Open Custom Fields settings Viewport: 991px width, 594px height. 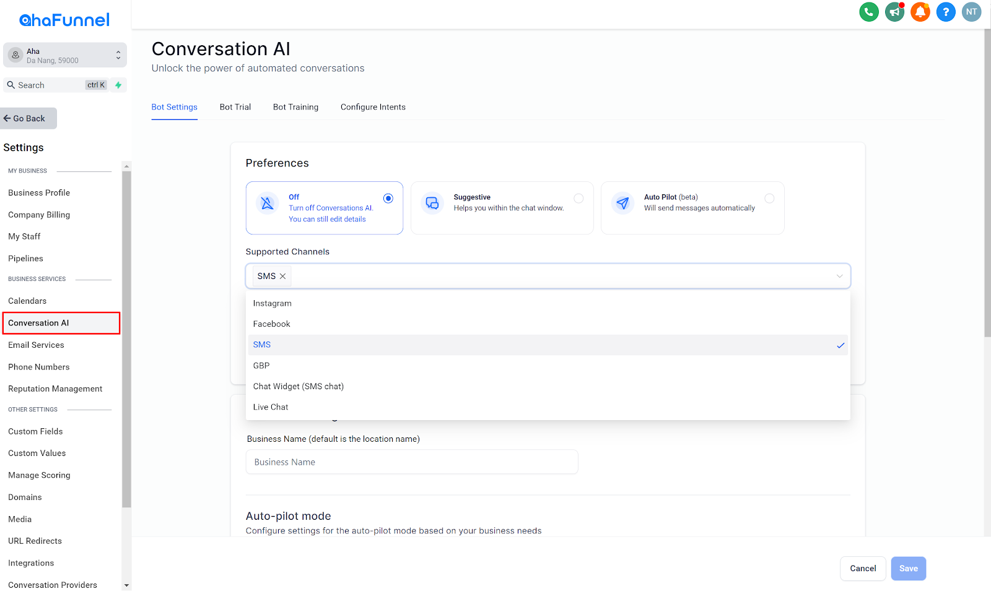35,431
